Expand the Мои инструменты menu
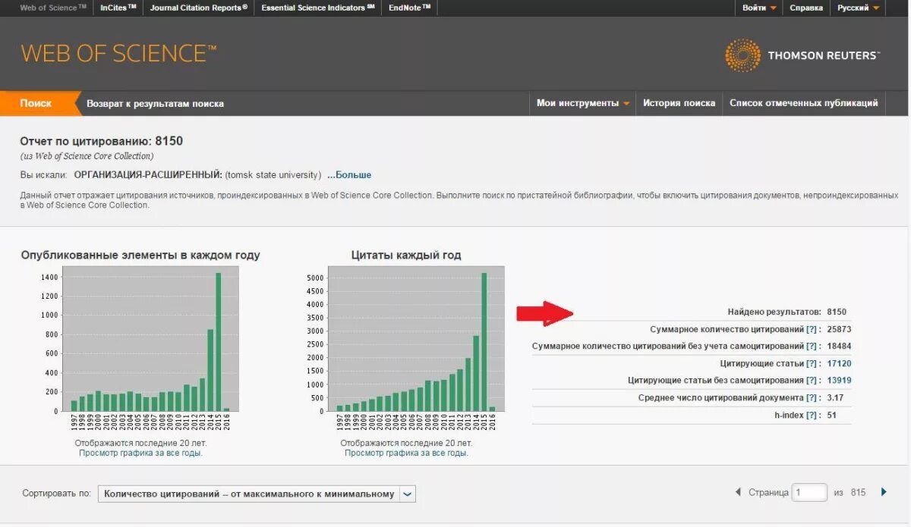The height and width of the screenshot is (527, 911). coord(583,103)
